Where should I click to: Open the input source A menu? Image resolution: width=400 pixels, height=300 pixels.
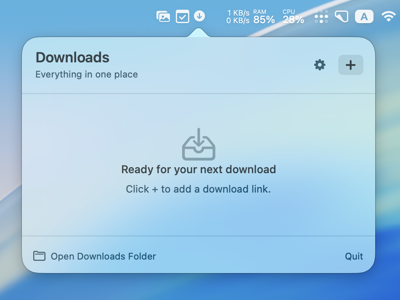[364, 17]
